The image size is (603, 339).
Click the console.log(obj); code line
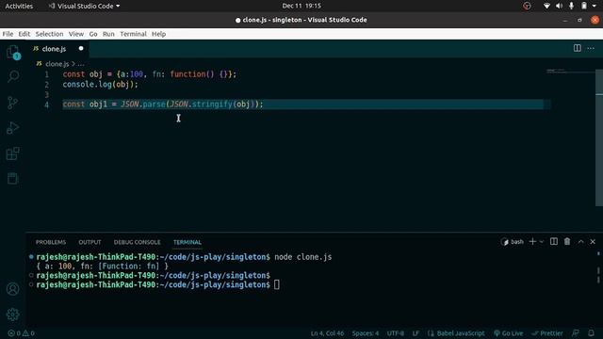pyautogui.click(x=100, y=84)
